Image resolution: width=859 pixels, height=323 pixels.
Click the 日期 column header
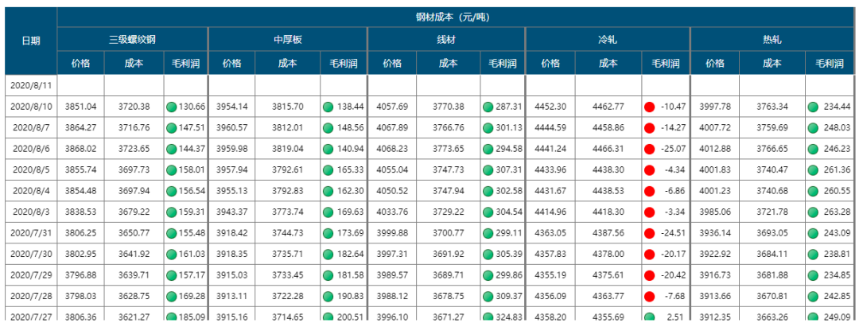(x=31, y=41)
